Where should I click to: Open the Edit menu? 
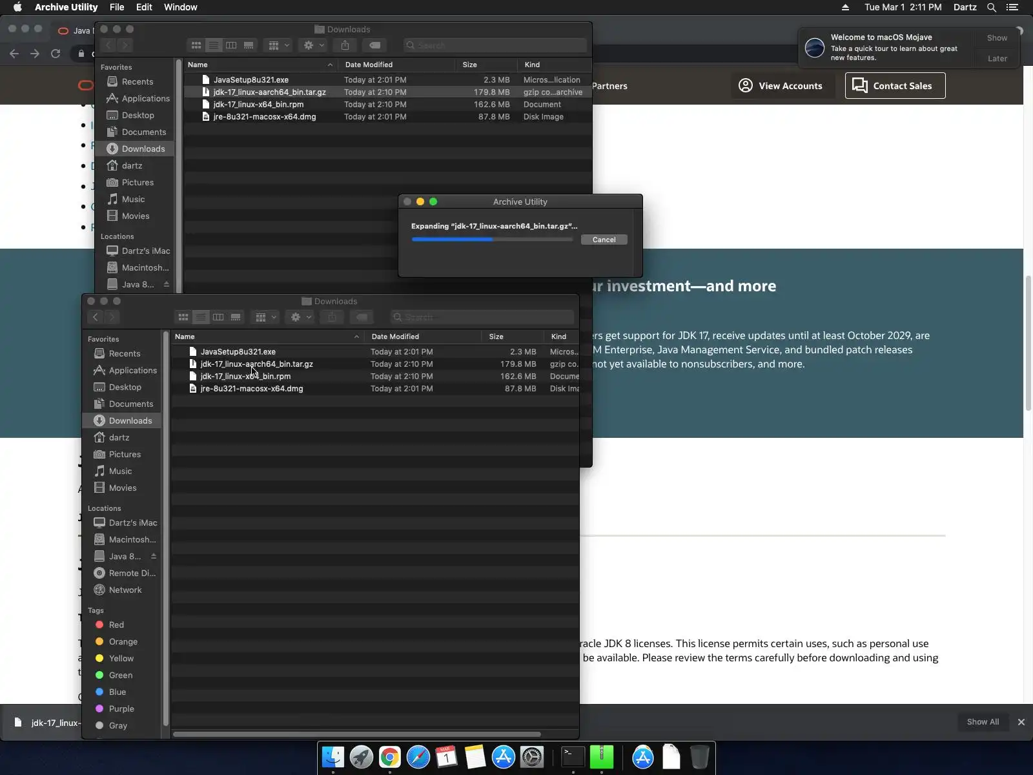coord(144,7)
